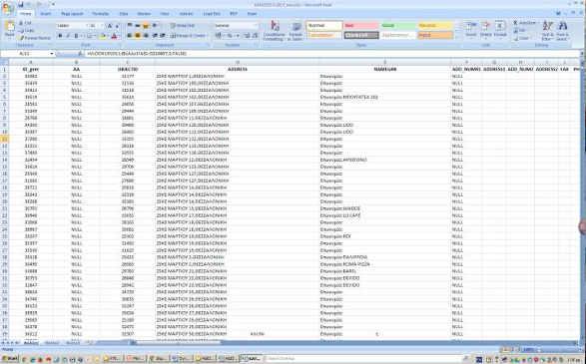This screenshot has height=364, width=586.
Task: Switch to the View tab
Action: tap(165, 14)
